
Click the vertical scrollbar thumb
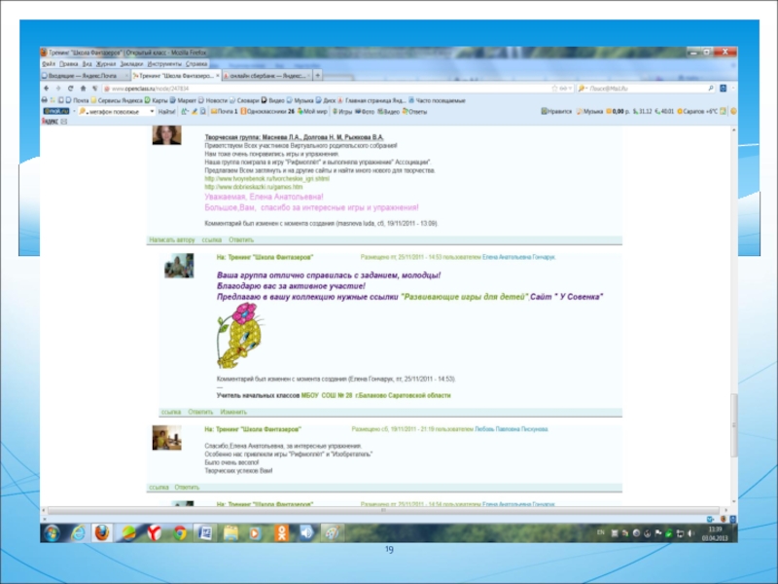pyautogui.click(x=734, y=425)
